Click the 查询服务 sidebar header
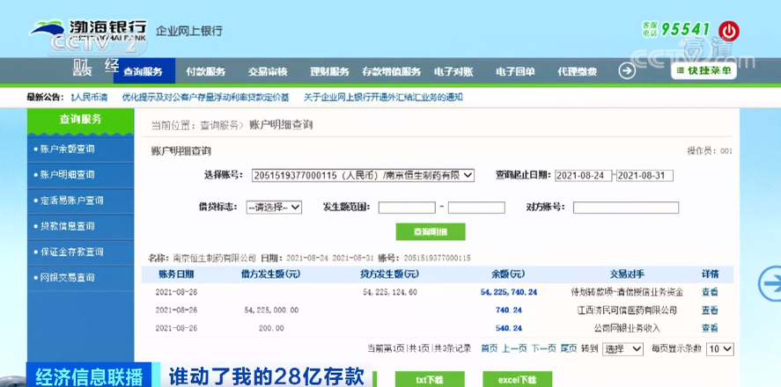This screenshot has width=781, height=387. pos(81,120)
